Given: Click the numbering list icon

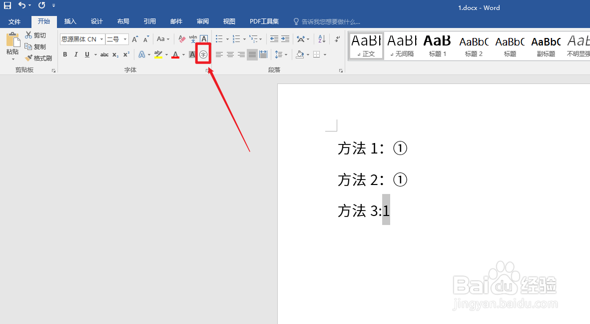Looking at the screenshot, I should 236,39.
